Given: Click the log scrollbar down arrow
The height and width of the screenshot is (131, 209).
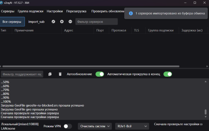Looking at the screenshot, I should click(206, 117).
